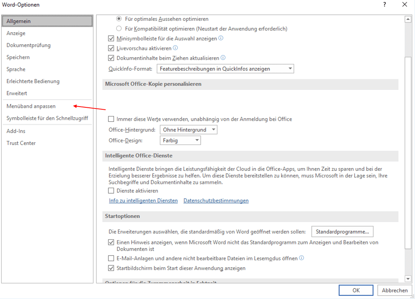Uncheck Livevorschau aktivieren checkbox

(111, 49)
